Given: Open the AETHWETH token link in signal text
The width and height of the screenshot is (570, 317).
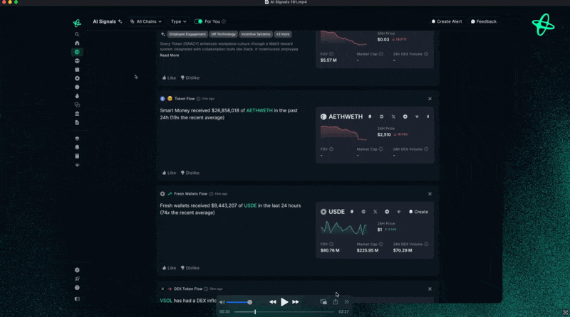Looking at the screenshot, I should click(259, 111).
